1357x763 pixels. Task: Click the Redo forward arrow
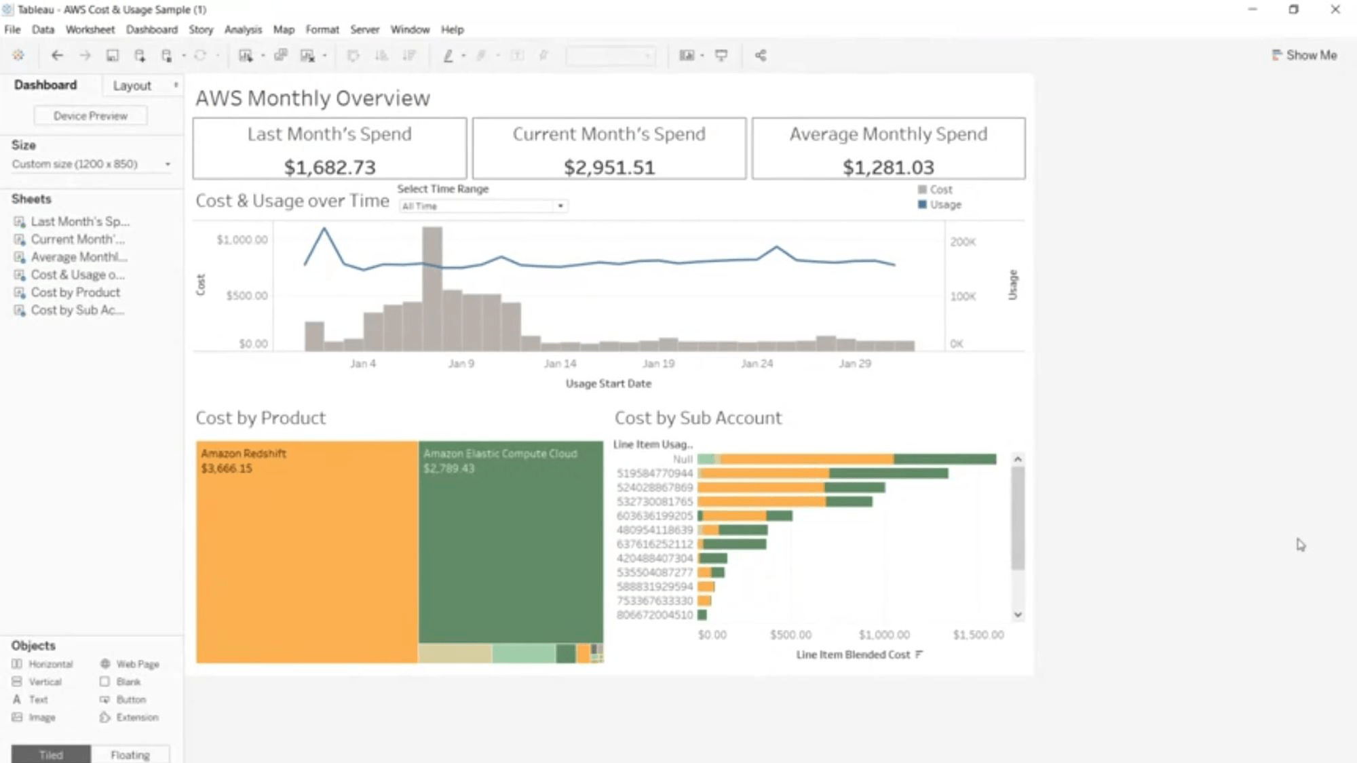[85, 56]
